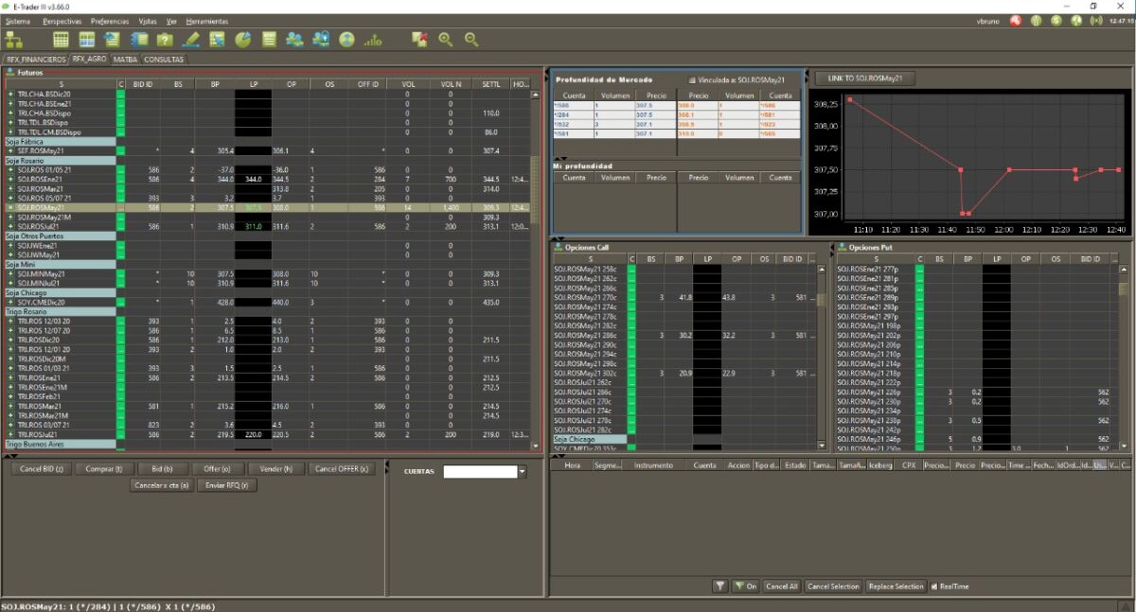Viewport: 1136px width, 612px height.
Task: Open the Perspectivas menu
Action: click(62, 20)
